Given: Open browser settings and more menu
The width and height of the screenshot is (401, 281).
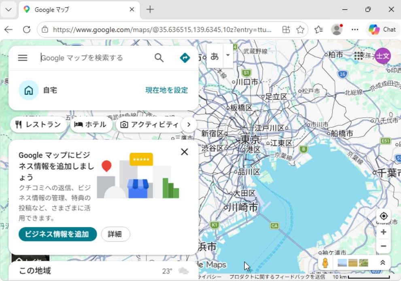Looking at the screenshot, I should pyautogui.click(x=355, y=30).
